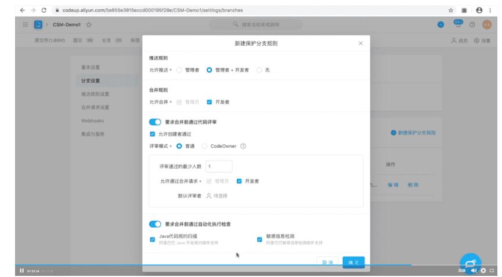Open the user avatar menu
This screenshot has height=277, width=502.
487,25
